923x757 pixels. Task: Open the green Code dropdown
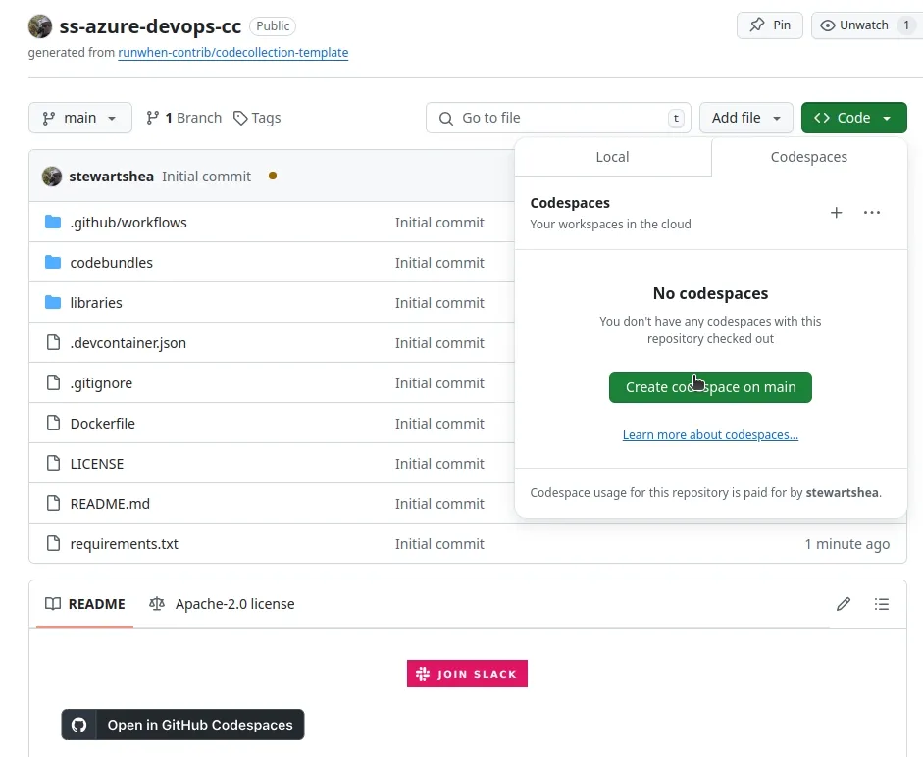pos(853,117)
